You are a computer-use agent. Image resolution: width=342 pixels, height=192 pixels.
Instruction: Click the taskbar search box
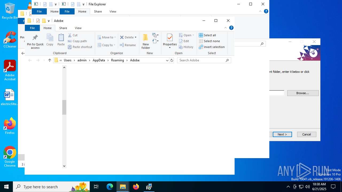51,187
